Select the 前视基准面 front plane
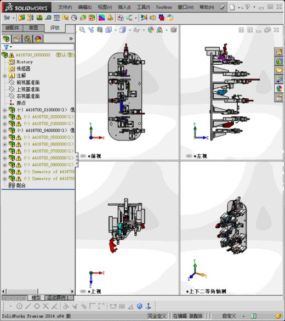The image size is (285, 321). (28, 82)
